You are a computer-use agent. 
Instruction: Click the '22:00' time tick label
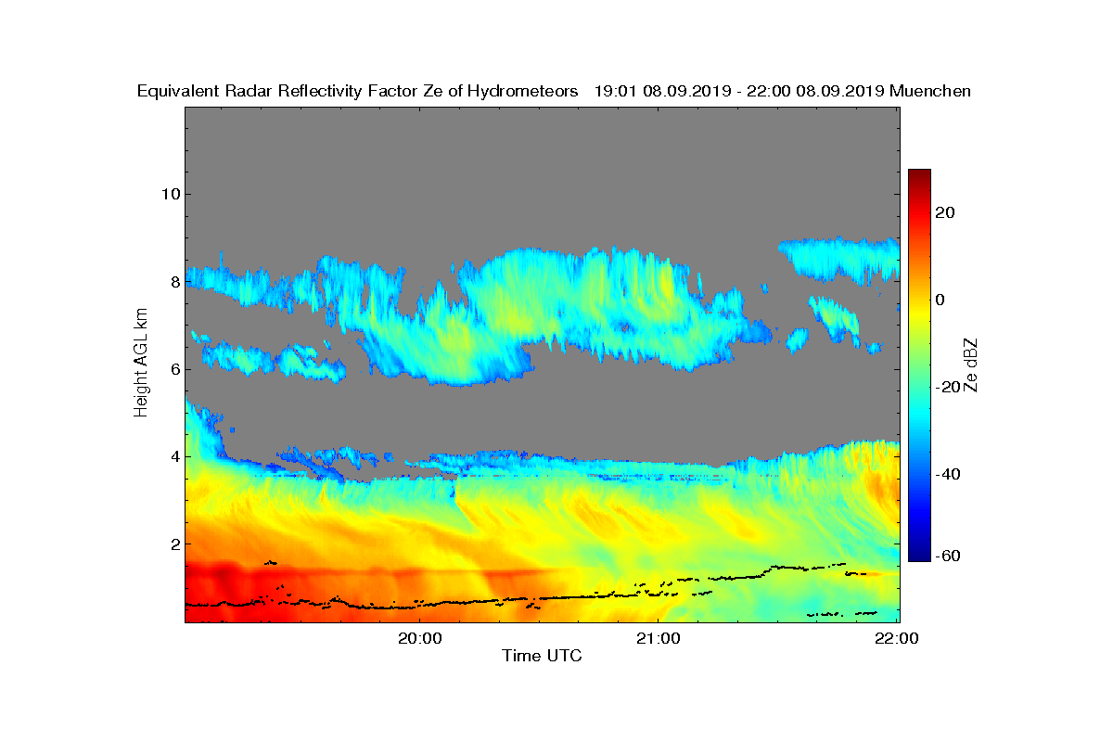point(897,638)
